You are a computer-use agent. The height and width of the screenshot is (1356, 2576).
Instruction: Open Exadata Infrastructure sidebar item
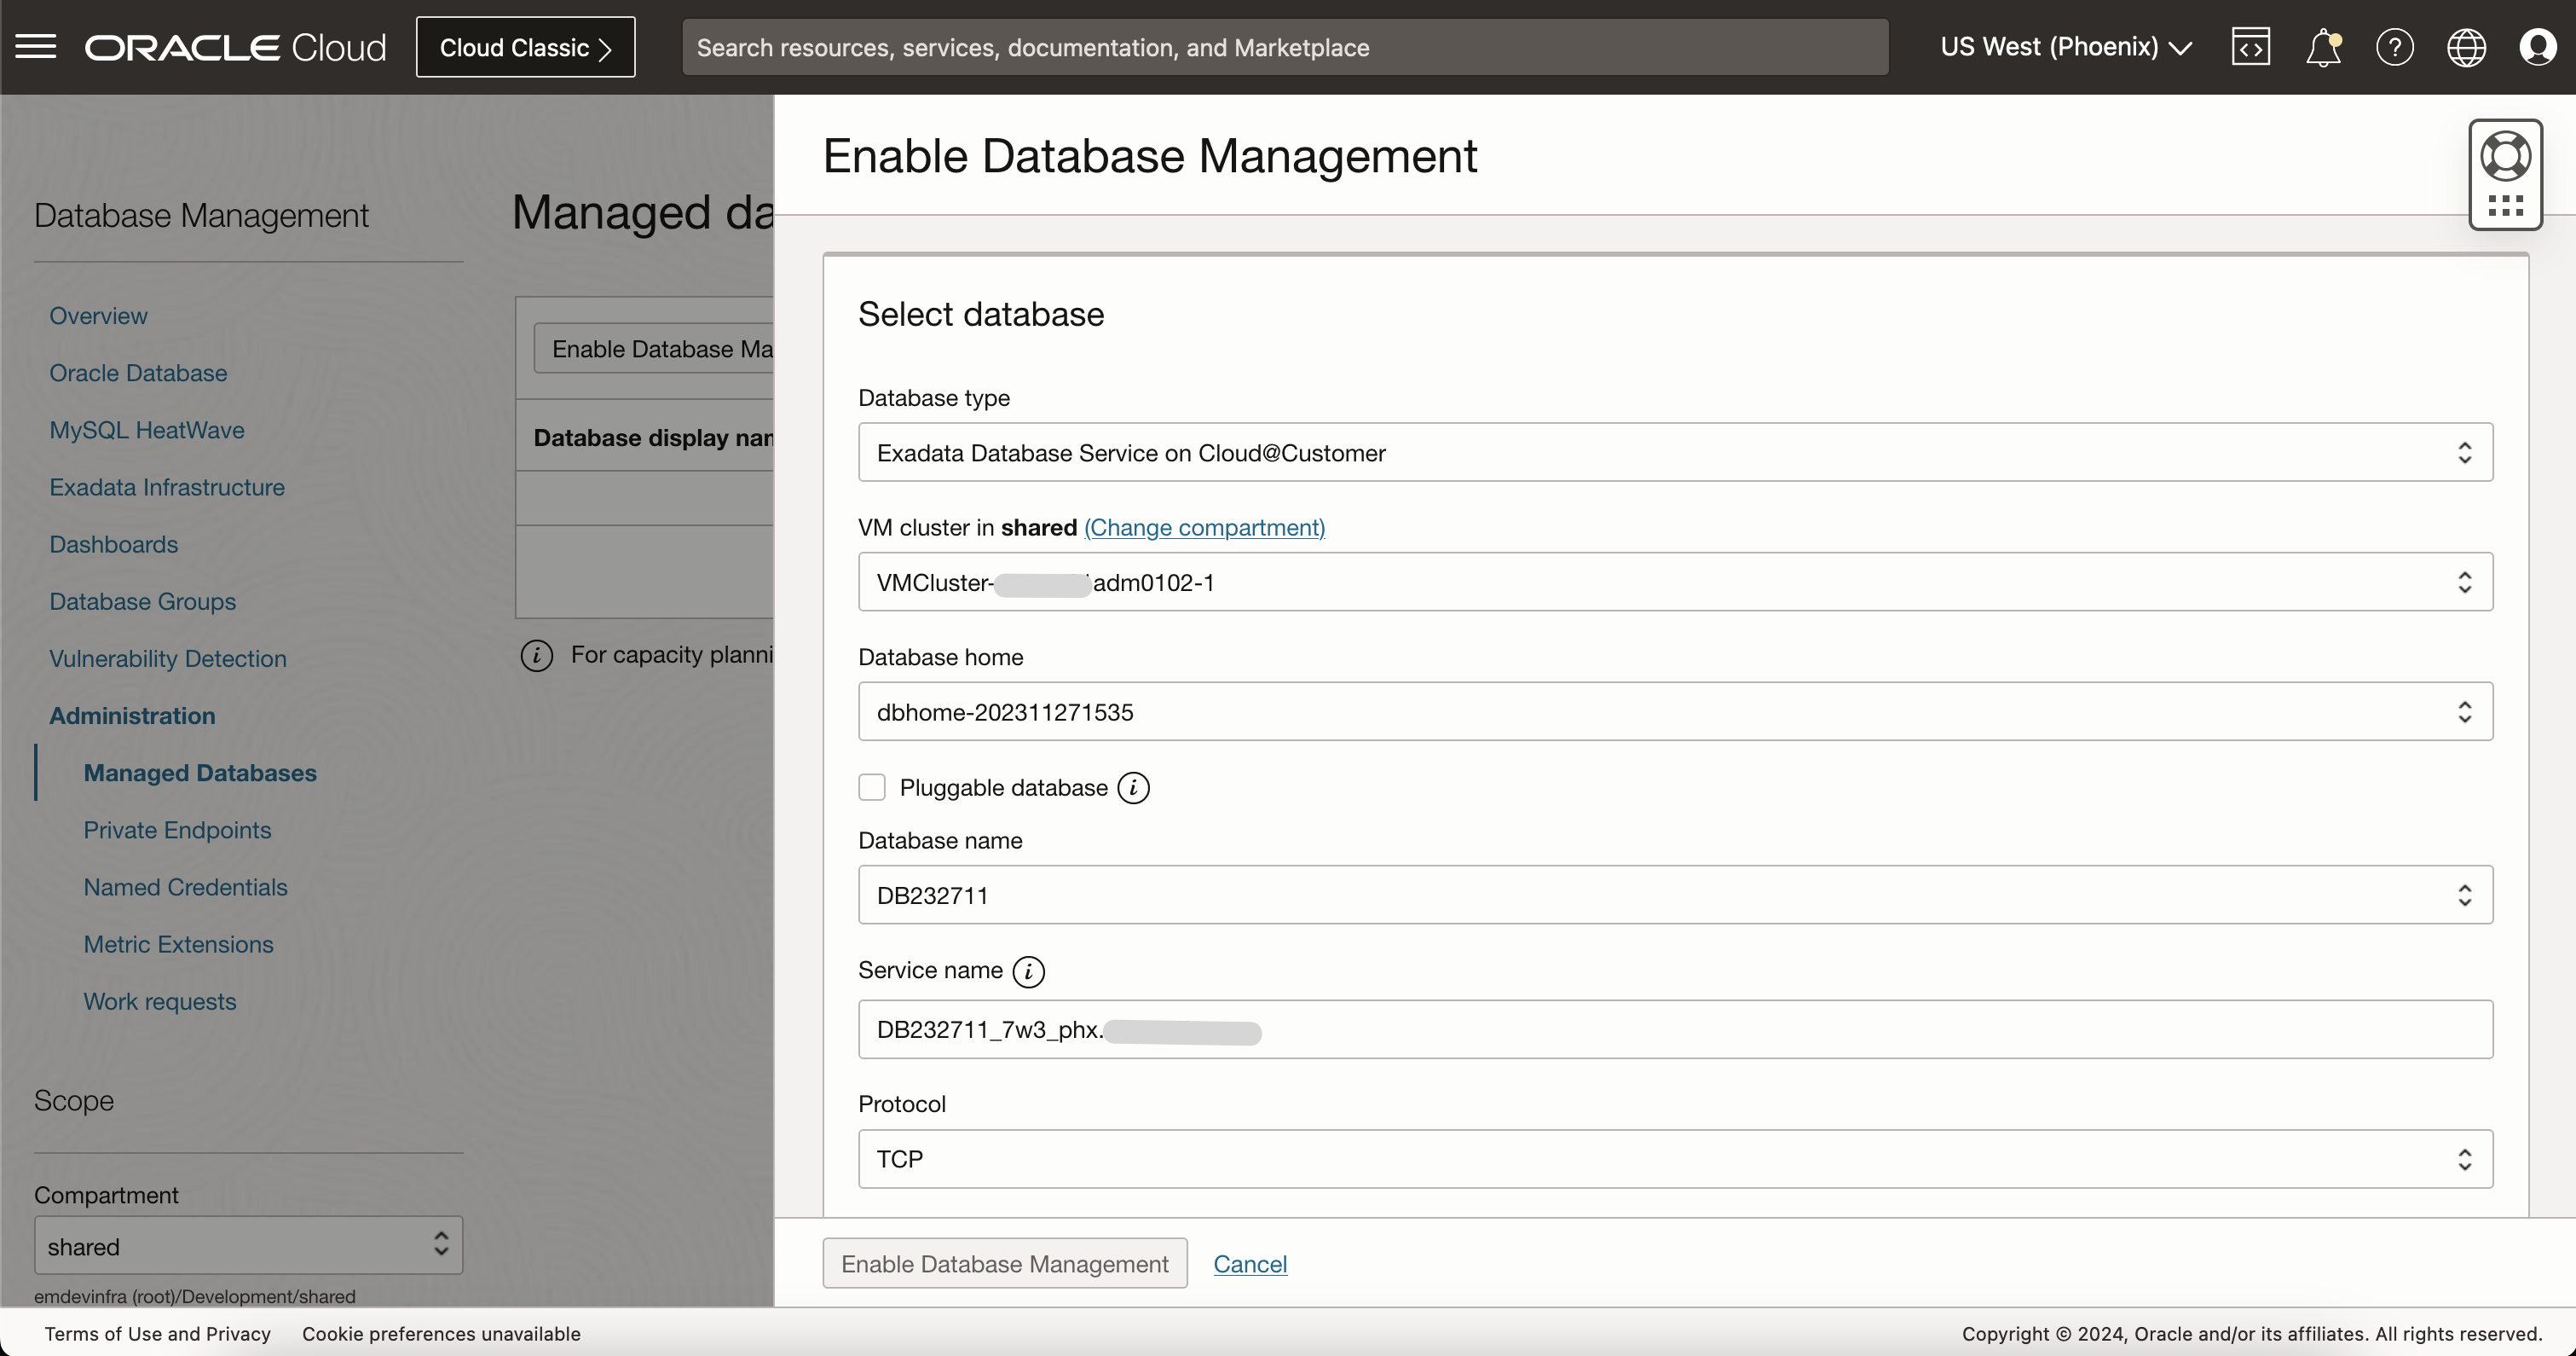(167, 487)
